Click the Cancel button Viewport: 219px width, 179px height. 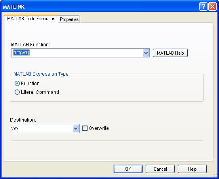click(160, 169)
